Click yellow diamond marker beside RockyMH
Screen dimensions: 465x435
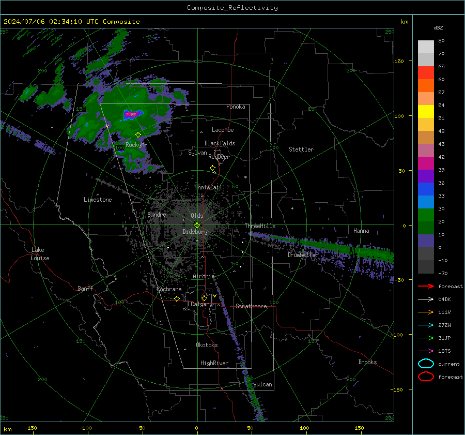(138, 135)
